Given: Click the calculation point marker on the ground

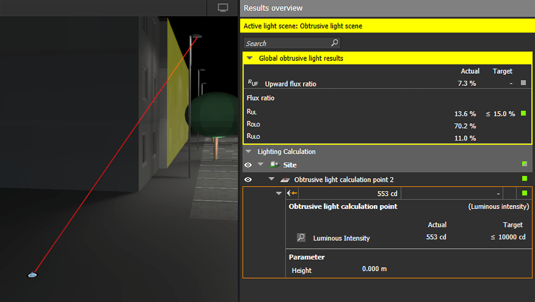Looking at the screenshot, I should (x=33, y=275).
